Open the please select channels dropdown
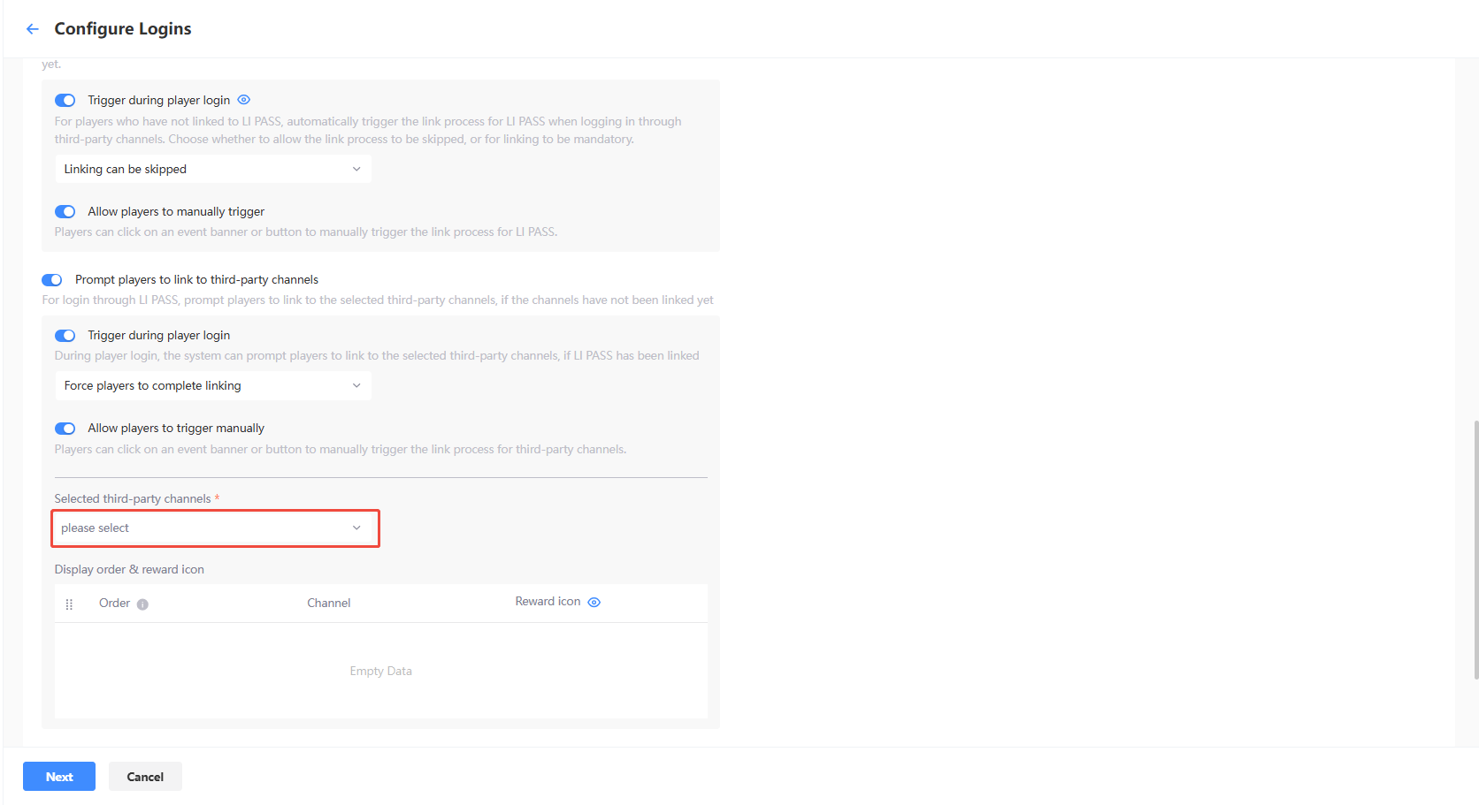Viewport: 1479px width, 805px height. pos(214,528)
